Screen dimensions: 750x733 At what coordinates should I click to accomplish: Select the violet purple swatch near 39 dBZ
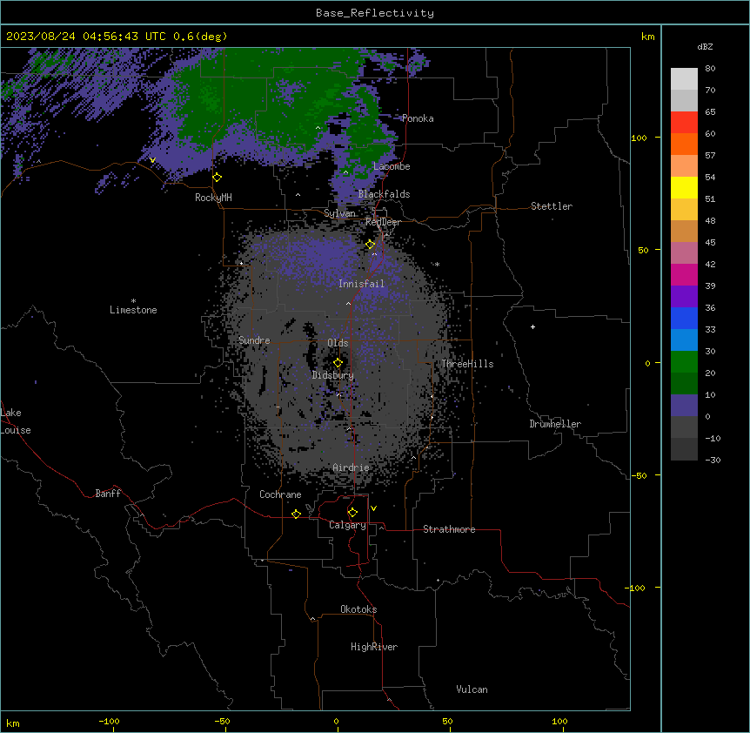pos(684,297)
